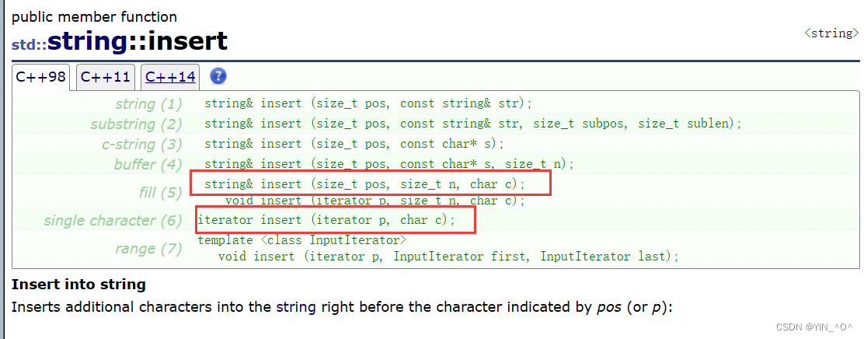Switch to the C++11 tab
Screen dimensions: 864x339
[106, 77]
